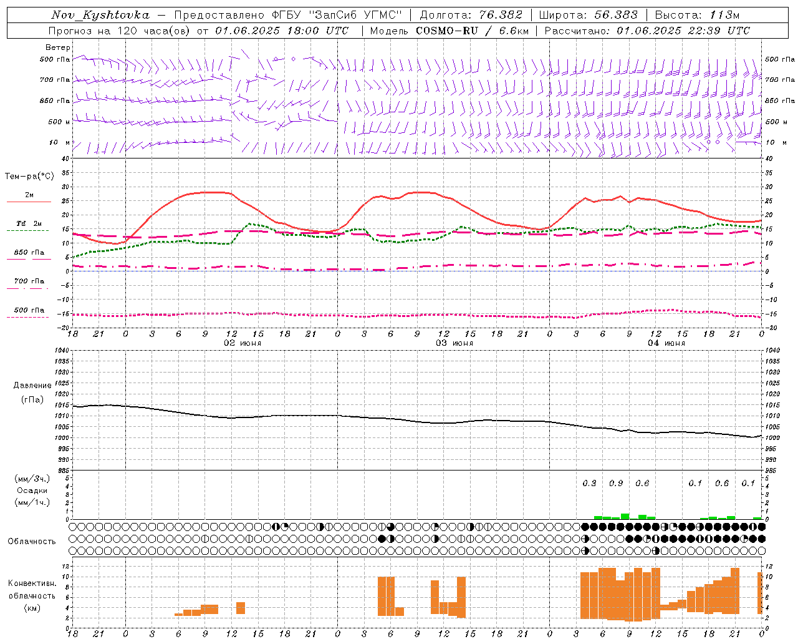Click the 0.9 precipitation total value
The width and height of the screenshot is (798, 639).
coord(616,484)
